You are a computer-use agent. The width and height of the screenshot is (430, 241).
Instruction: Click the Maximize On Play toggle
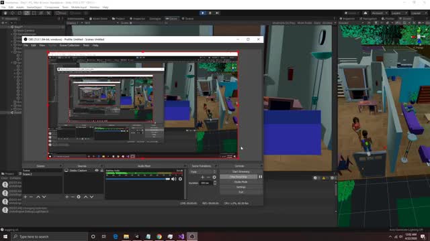tap(284, 23)
